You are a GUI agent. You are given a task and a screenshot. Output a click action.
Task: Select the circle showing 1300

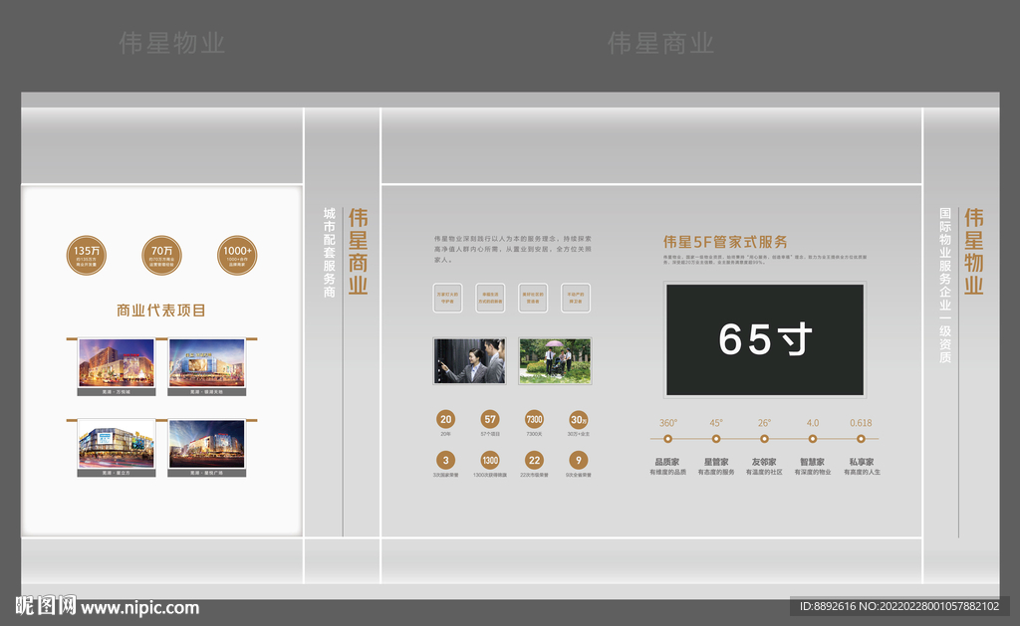(490, 460)
